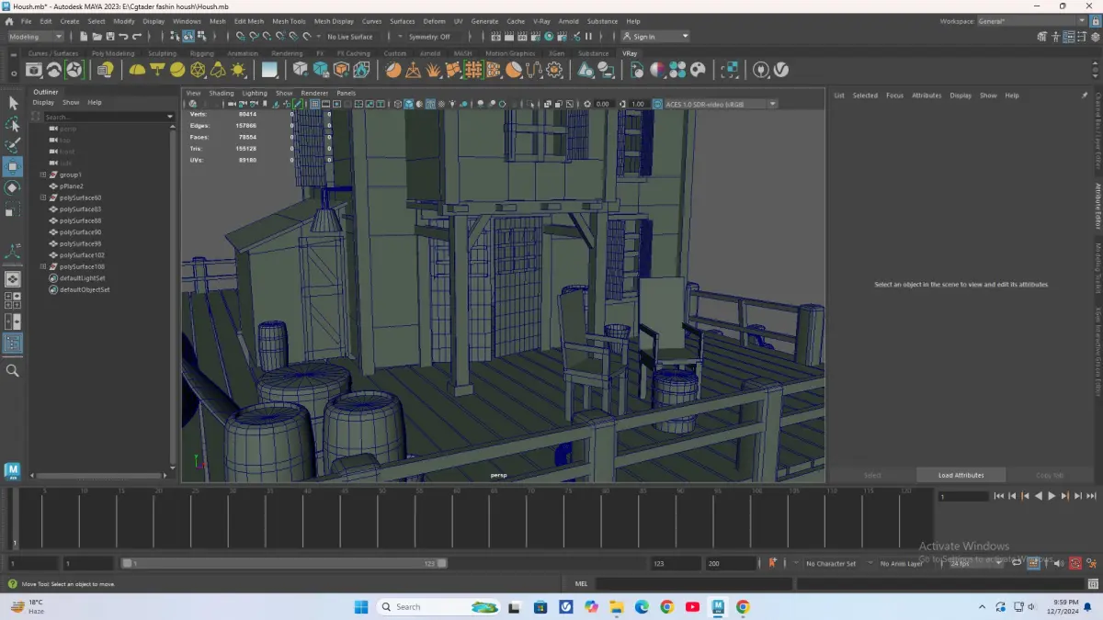Save the scene with the floppy disk icon
Image resolution: width=1103 pixels, height=620 pixels.
click(x=110, y=37)
